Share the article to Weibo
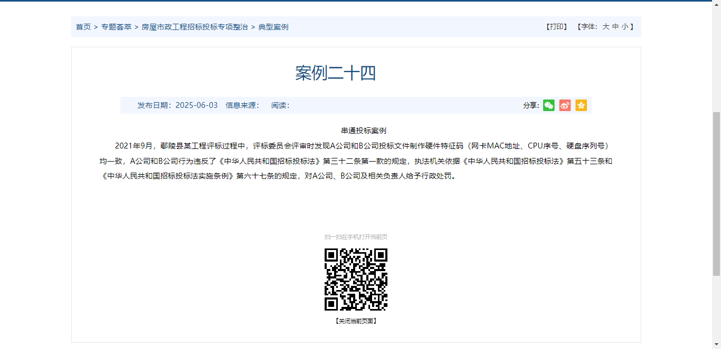Image resolution: width=721 pixels, height=349 pixels. click(565, 105)
